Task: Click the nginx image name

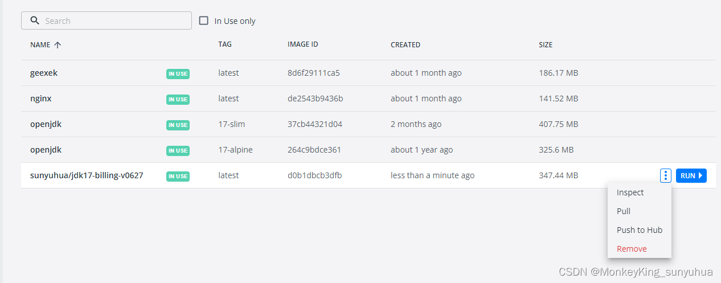Action: click(41, 99)
